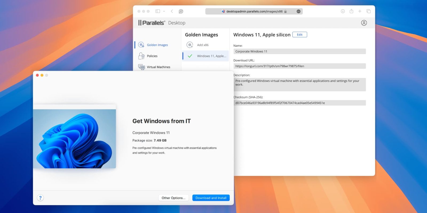Image resolution: width=427 pixels, height=213 pixels.
Task: Click the help question mark button
Action: (x=40, y=198)
